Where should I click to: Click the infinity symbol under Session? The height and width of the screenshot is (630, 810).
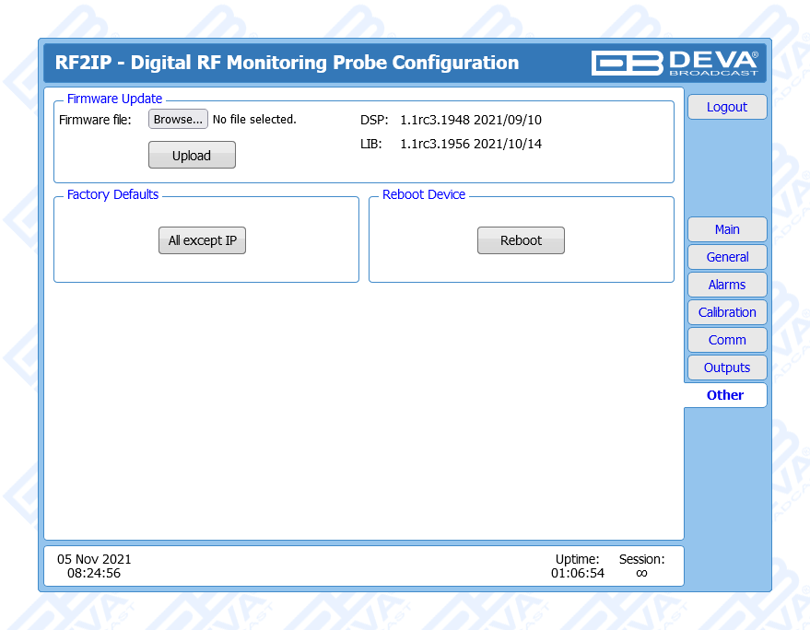pyautogui.click(x=641, y=573)
